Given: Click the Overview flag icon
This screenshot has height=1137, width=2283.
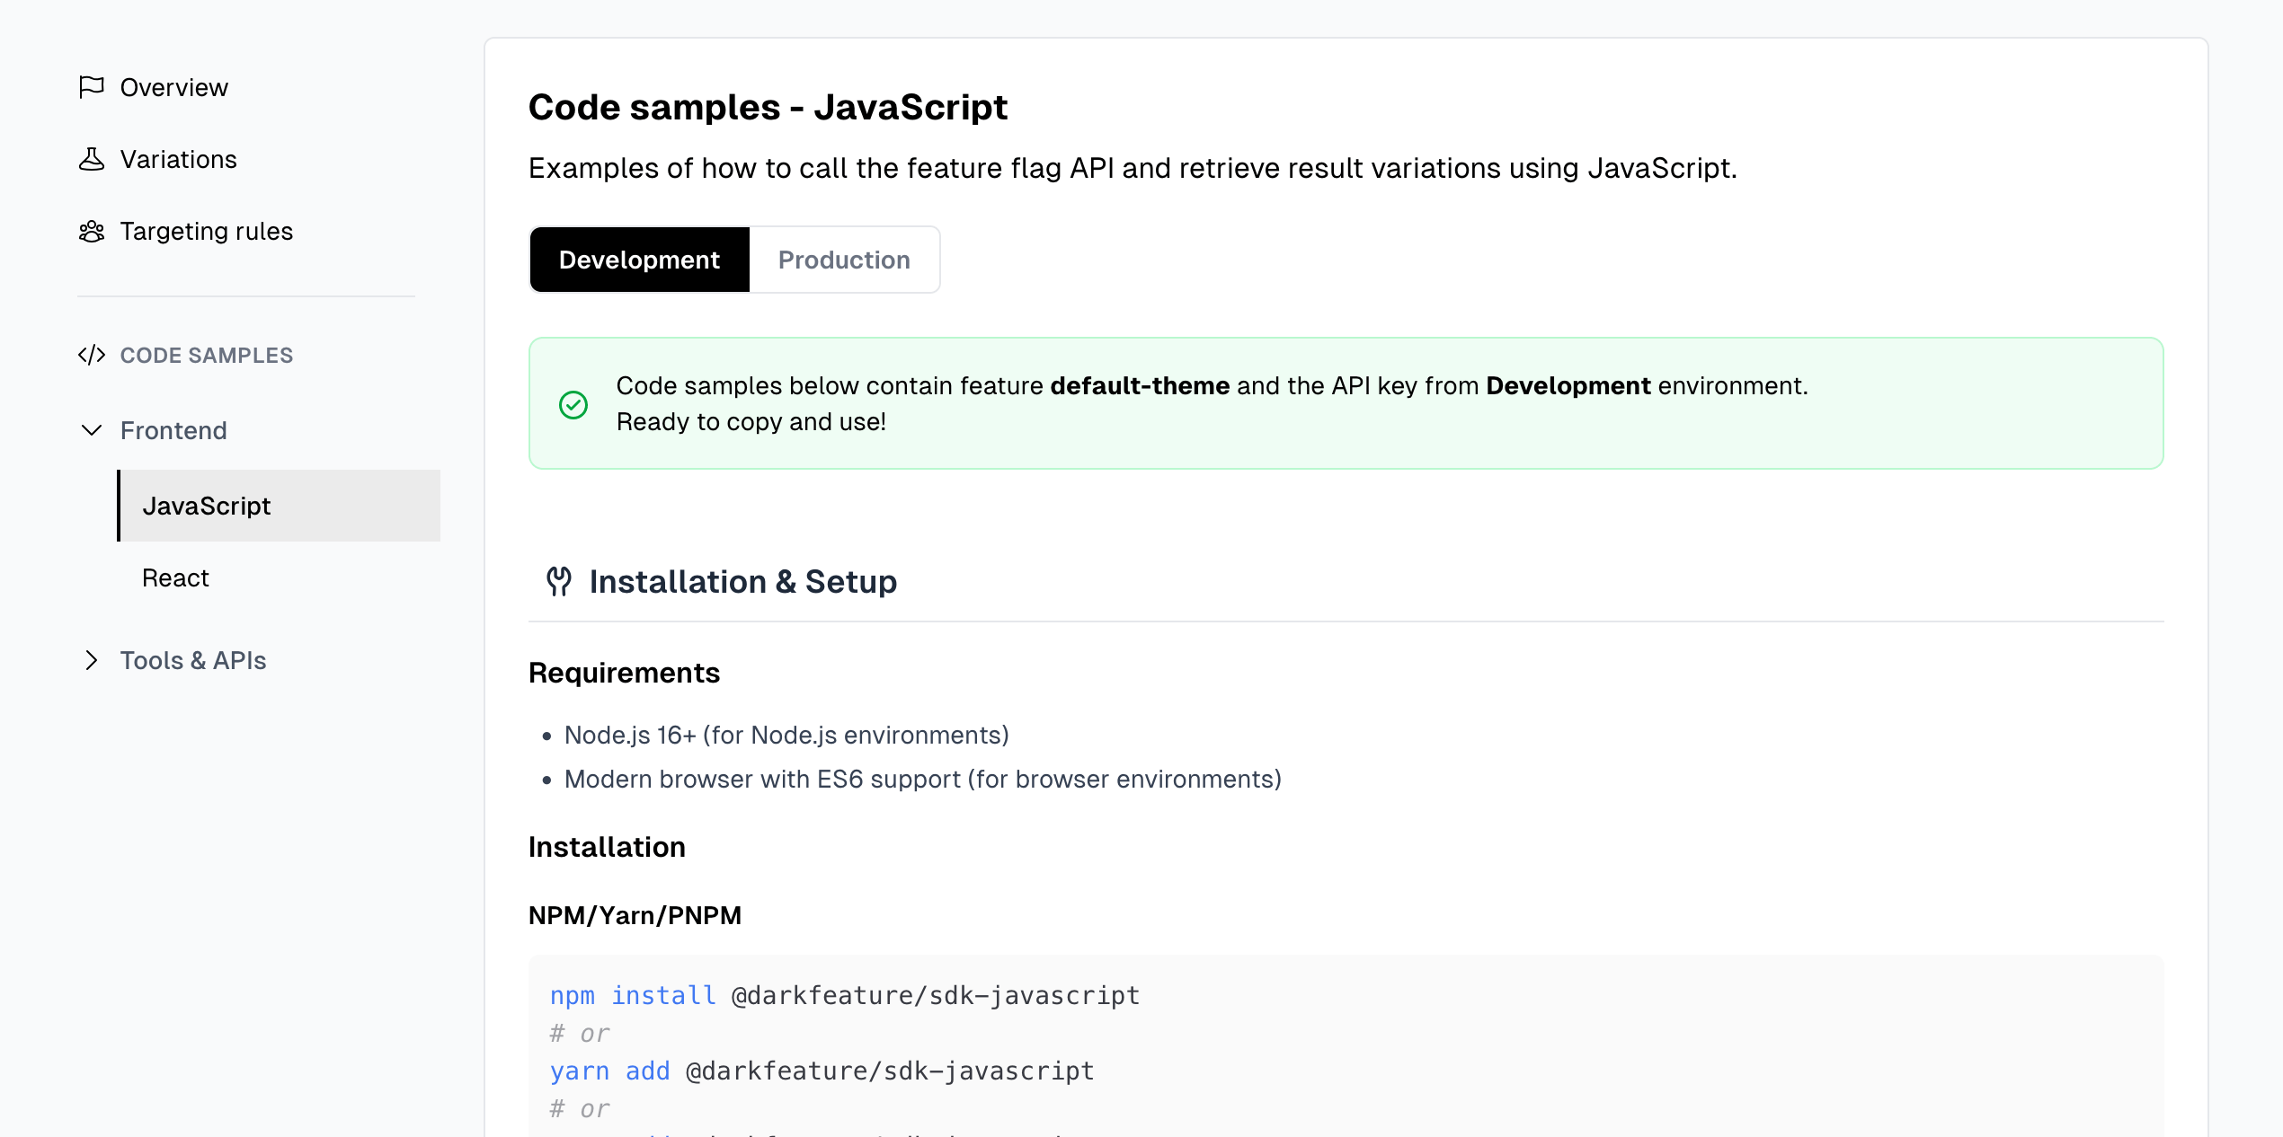Looking at the screenshot, I should (92, 87).
